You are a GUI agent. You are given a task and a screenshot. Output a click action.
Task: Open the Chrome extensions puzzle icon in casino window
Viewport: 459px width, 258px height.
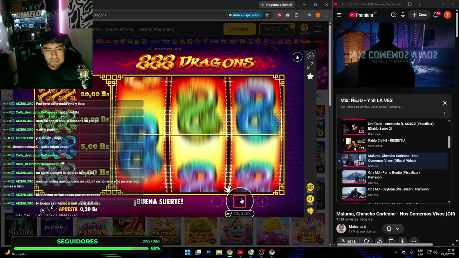(296, 15)
